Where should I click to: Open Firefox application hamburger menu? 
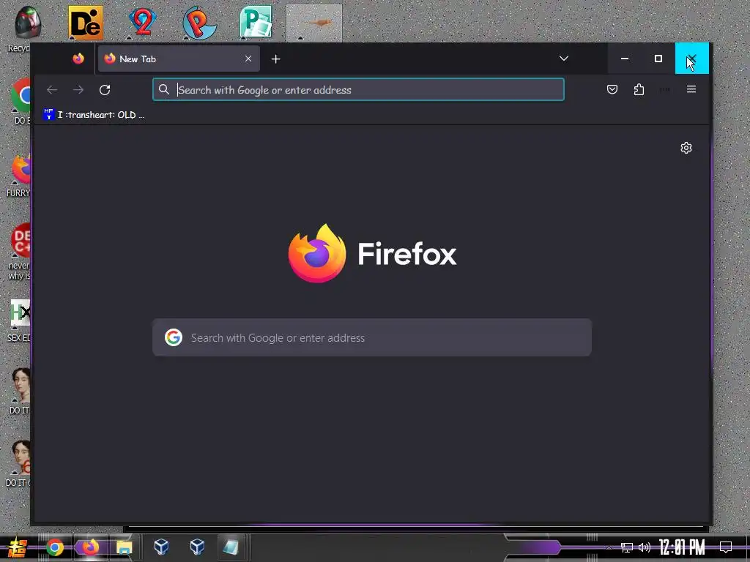[691, 89]
